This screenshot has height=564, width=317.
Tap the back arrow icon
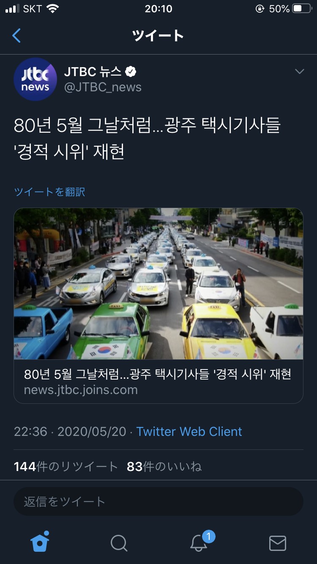pyautogui.click(x=16, y=36)
